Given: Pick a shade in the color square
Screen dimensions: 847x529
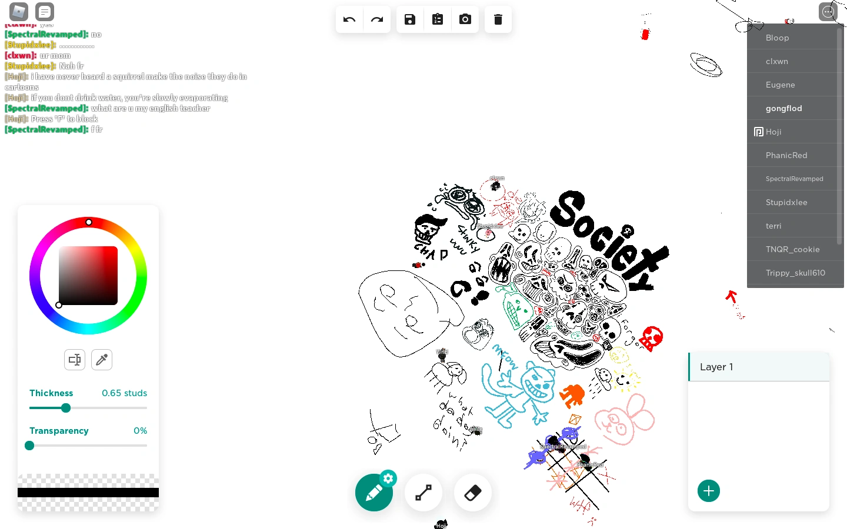Looking at the screenshot, I should tap(88, 276).
